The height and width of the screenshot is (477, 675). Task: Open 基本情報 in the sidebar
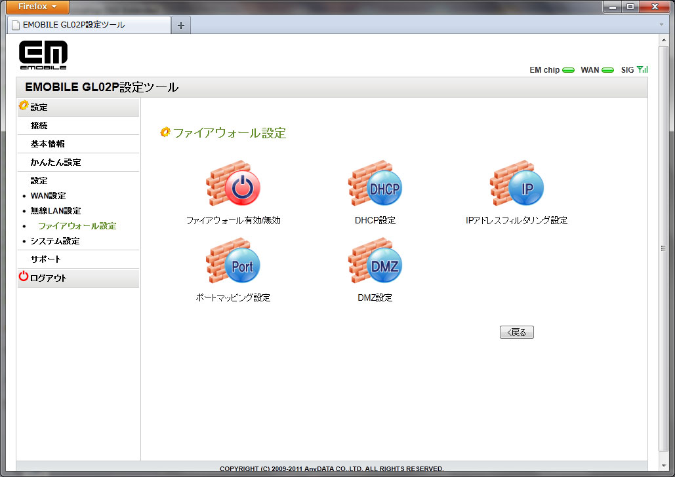(47, 144)
